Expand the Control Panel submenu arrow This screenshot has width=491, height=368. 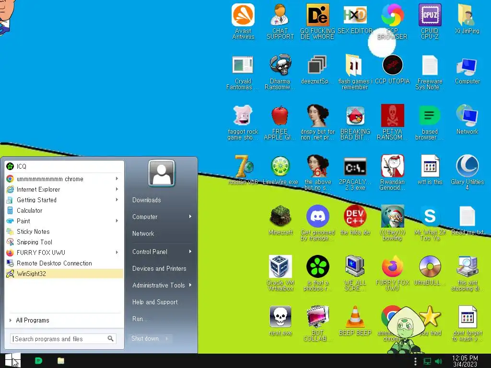(x=190, y=252)
